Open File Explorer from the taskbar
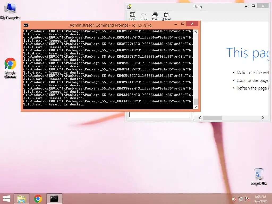 (22, 199)
